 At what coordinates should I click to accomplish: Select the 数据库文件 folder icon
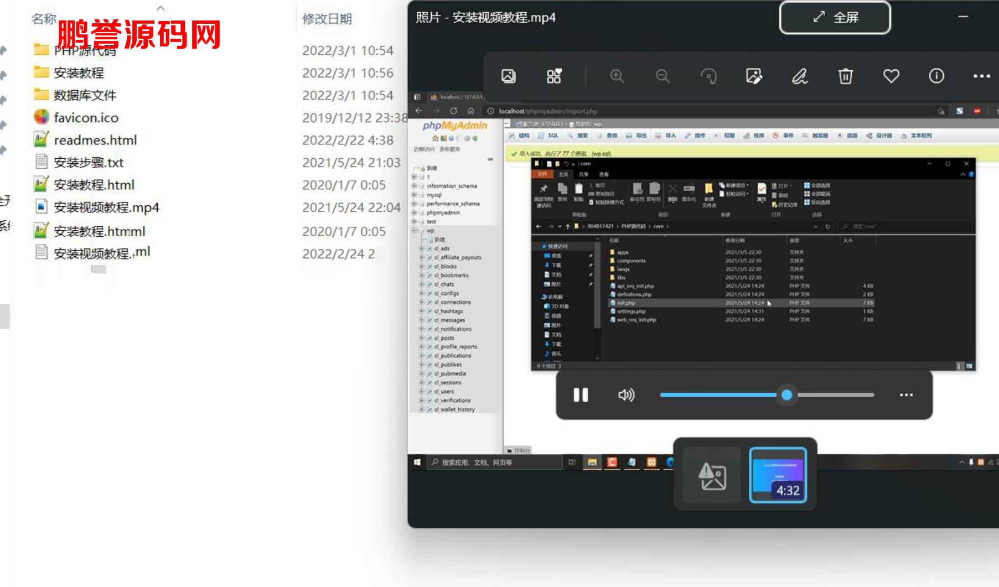41,95
